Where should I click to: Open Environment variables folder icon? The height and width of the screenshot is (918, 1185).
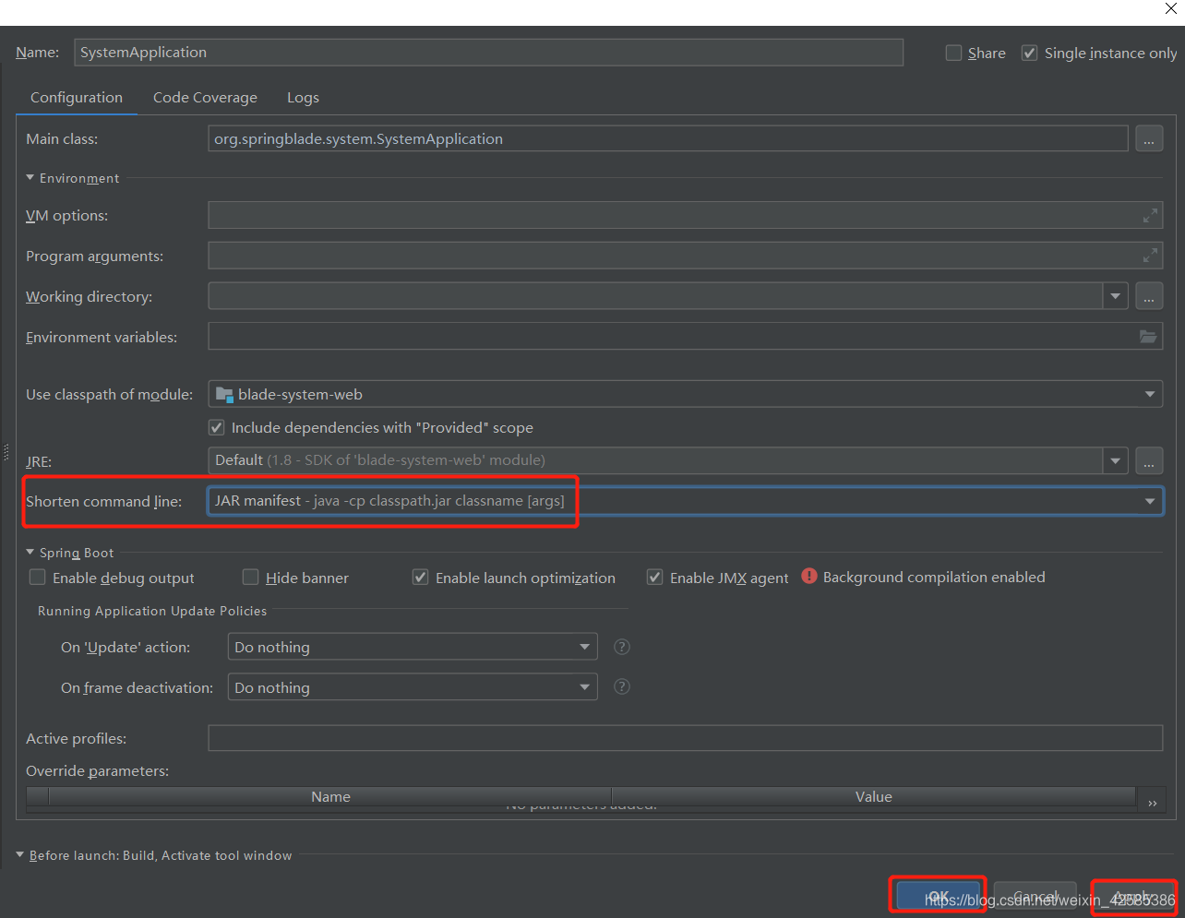[1148, 337]
